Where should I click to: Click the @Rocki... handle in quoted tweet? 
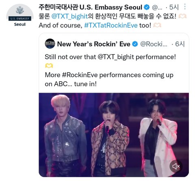154,44
